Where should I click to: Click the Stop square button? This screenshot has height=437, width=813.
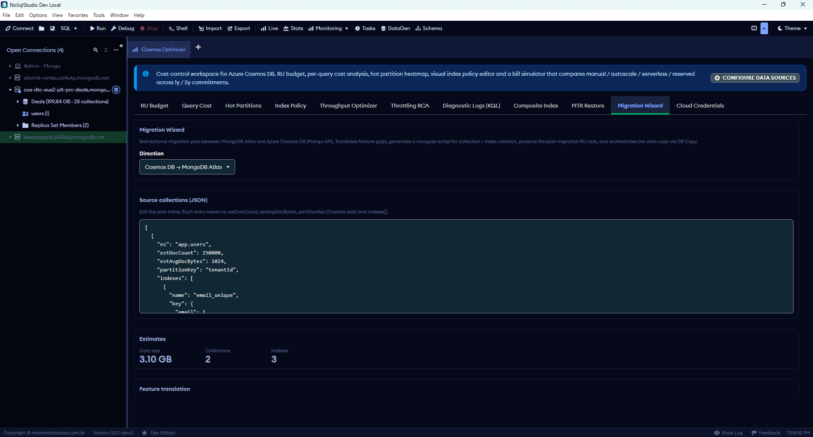click(x=149, y=28)
